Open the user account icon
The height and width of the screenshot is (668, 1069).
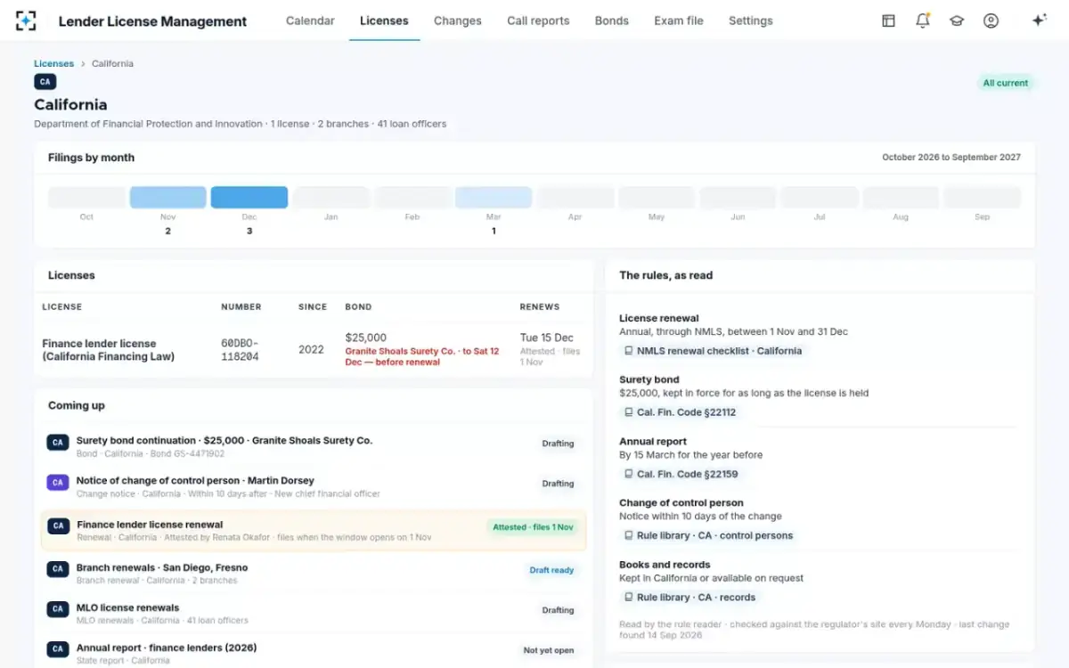click(991, 20)
